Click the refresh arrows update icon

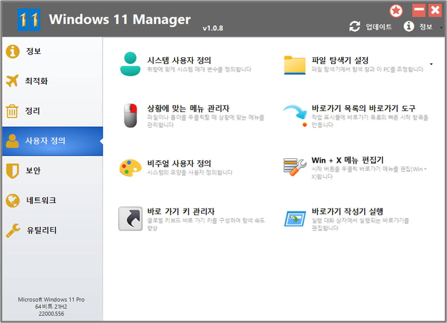pyautogui.click(x=355, y=27)
